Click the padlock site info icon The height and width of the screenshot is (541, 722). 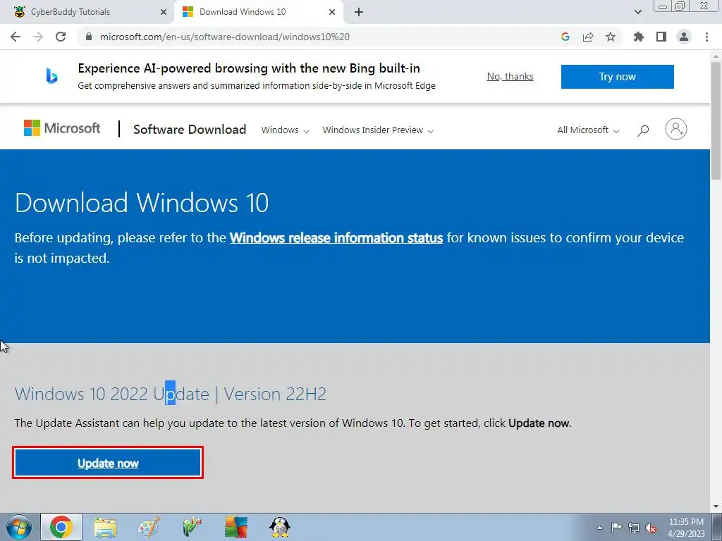click(89, 37)
